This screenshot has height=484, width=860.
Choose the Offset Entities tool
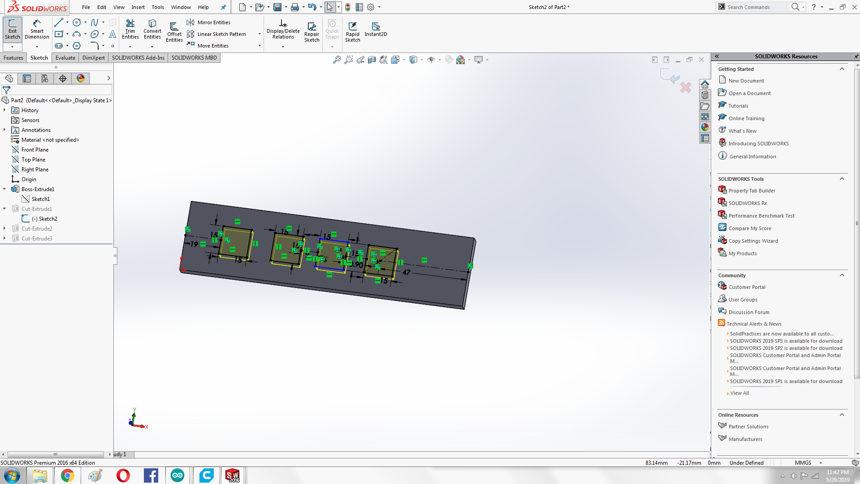174,31
